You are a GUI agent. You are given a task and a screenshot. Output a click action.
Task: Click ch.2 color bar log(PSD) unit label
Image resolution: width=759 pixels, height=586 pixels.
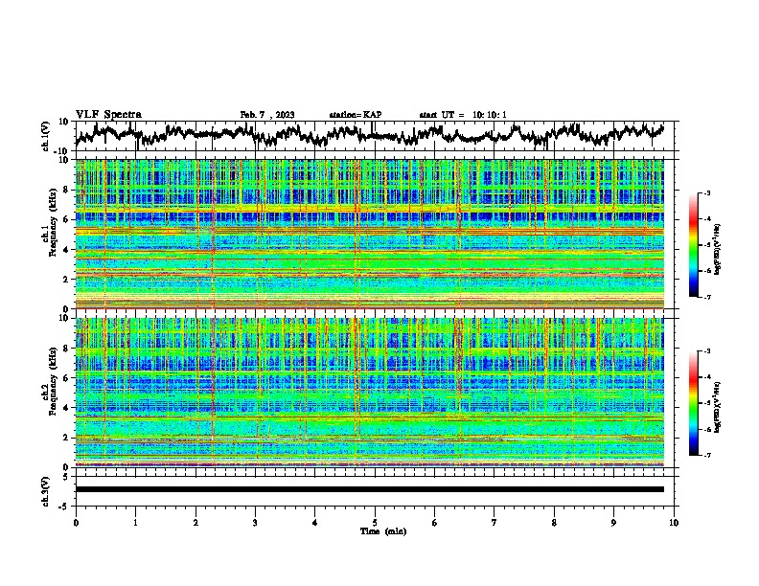pos(718,407)
